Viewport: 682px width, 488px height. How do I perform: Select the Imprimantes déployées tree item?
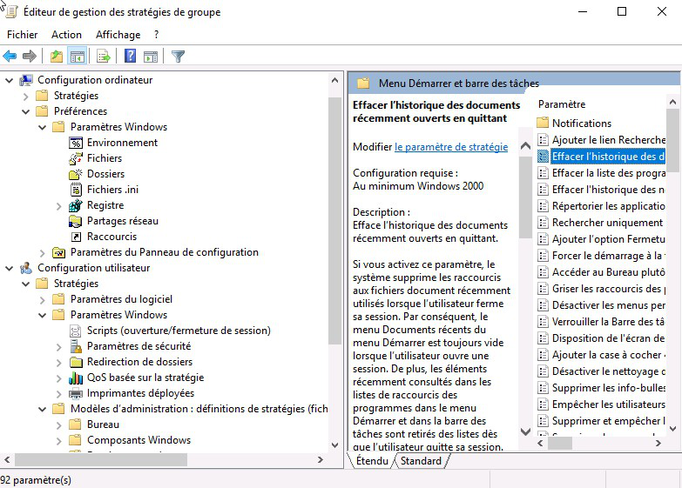tap(140, 393)
